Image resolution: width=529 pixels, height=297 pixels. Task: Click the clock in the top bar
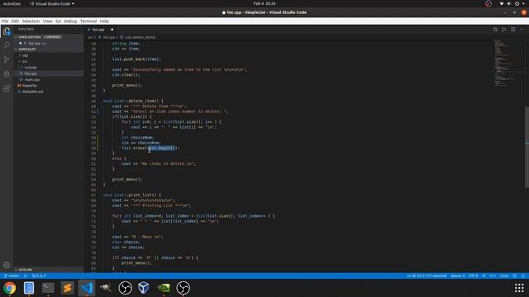[264, 3]
